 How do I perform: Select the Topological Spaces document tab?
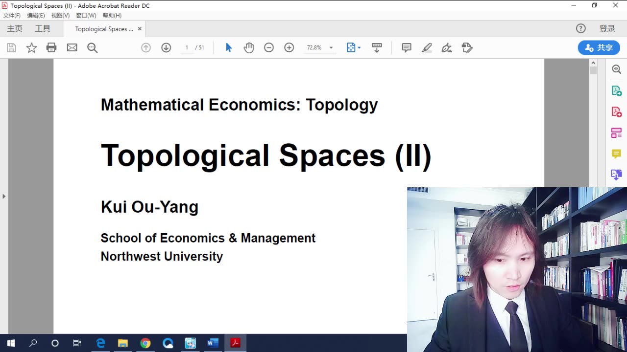pos(104,29)
